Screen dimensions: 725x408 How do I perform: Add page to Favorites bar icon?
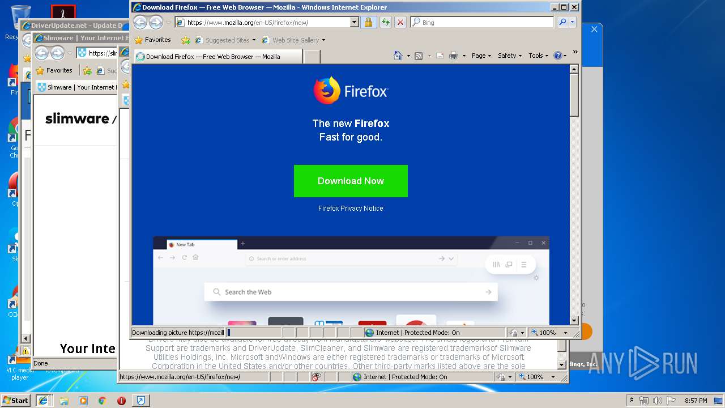tap(186, 40)
